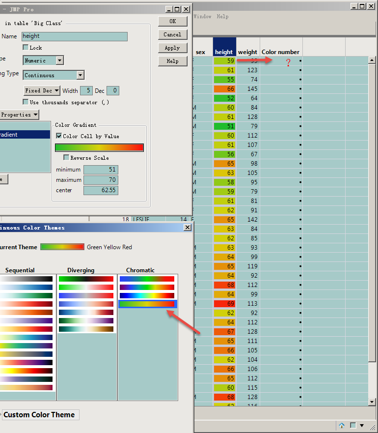
Task: Close the Continuous Color Themes dialog
Action: click(x=187, y=228)
